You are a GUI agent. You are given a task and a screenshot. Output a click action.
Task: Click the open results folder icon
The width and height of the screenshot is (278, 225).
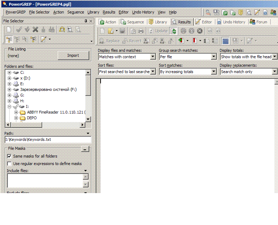click(110, 31)
